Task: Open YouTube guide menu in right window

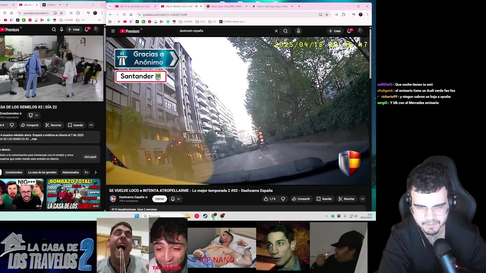Action: (x=113, y=31)
